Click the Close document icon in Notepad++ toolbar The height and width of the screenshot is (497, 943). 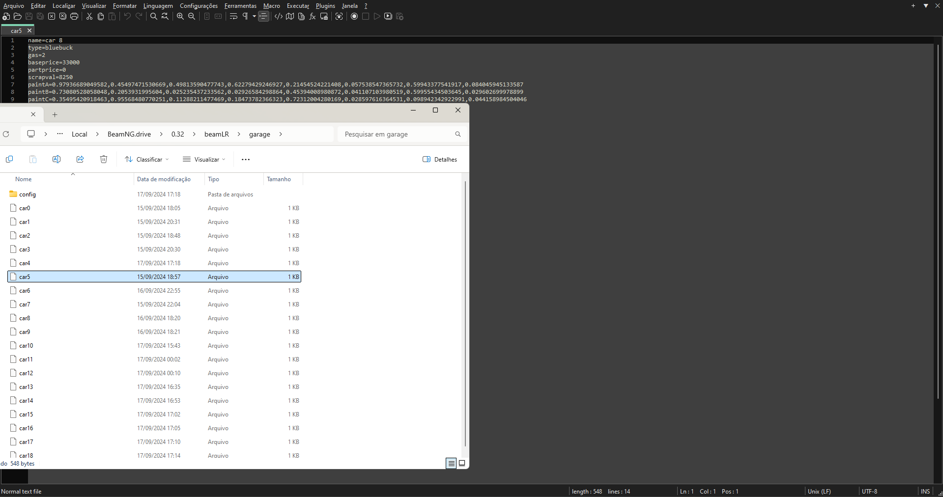pyautogui.click(x=52, y=16)
